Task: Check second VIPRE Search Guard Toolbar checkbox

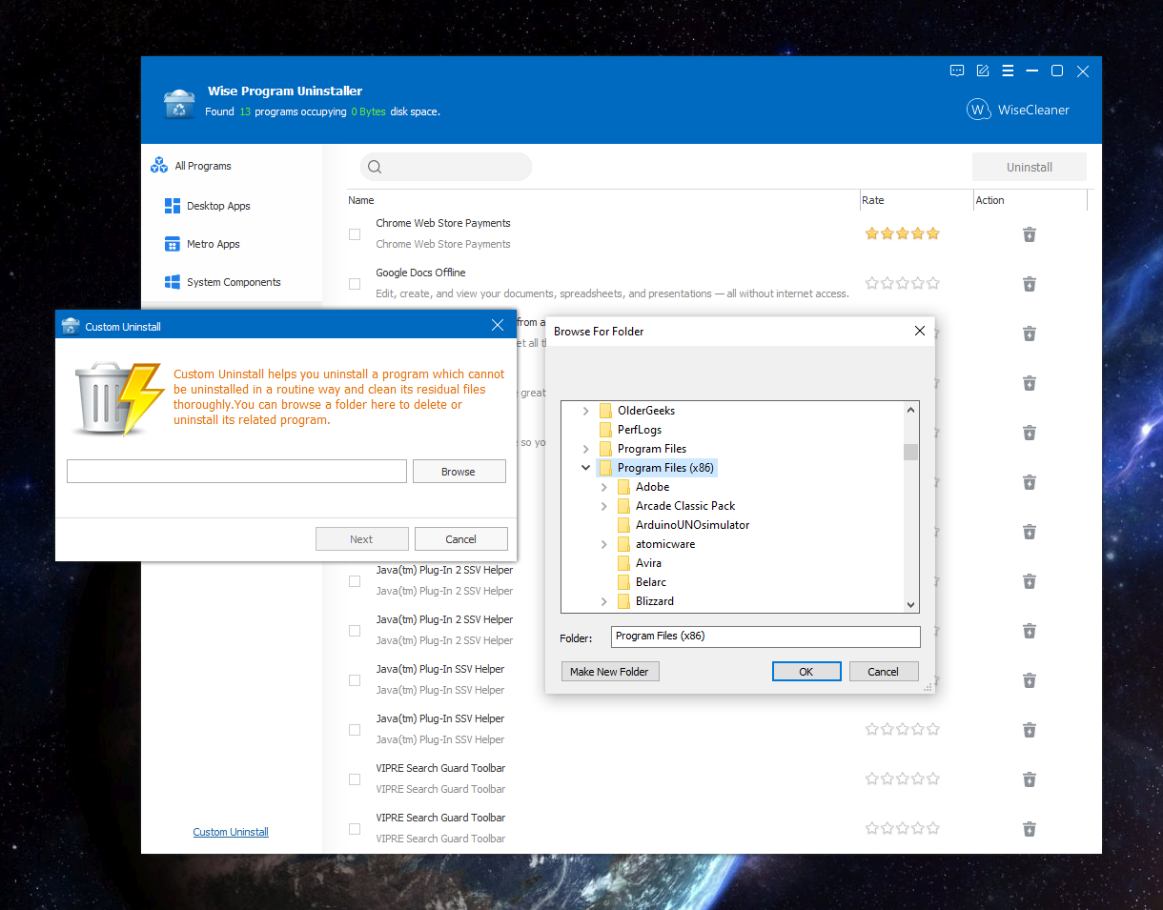Action: 355,829
